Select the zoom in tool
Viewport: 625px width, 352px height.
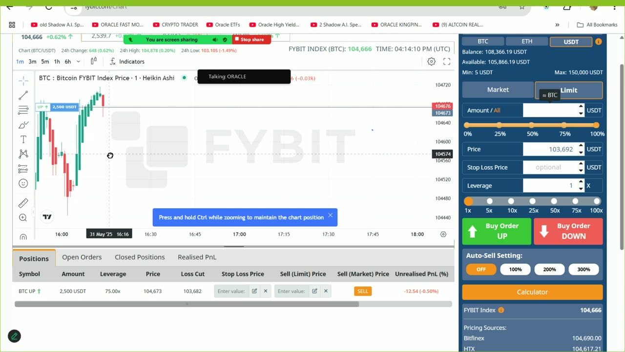pyautogui.click(x=23, y=218)
